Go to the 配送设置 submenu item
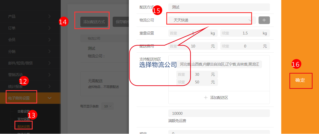319x134 pixels. coord(24,126)
